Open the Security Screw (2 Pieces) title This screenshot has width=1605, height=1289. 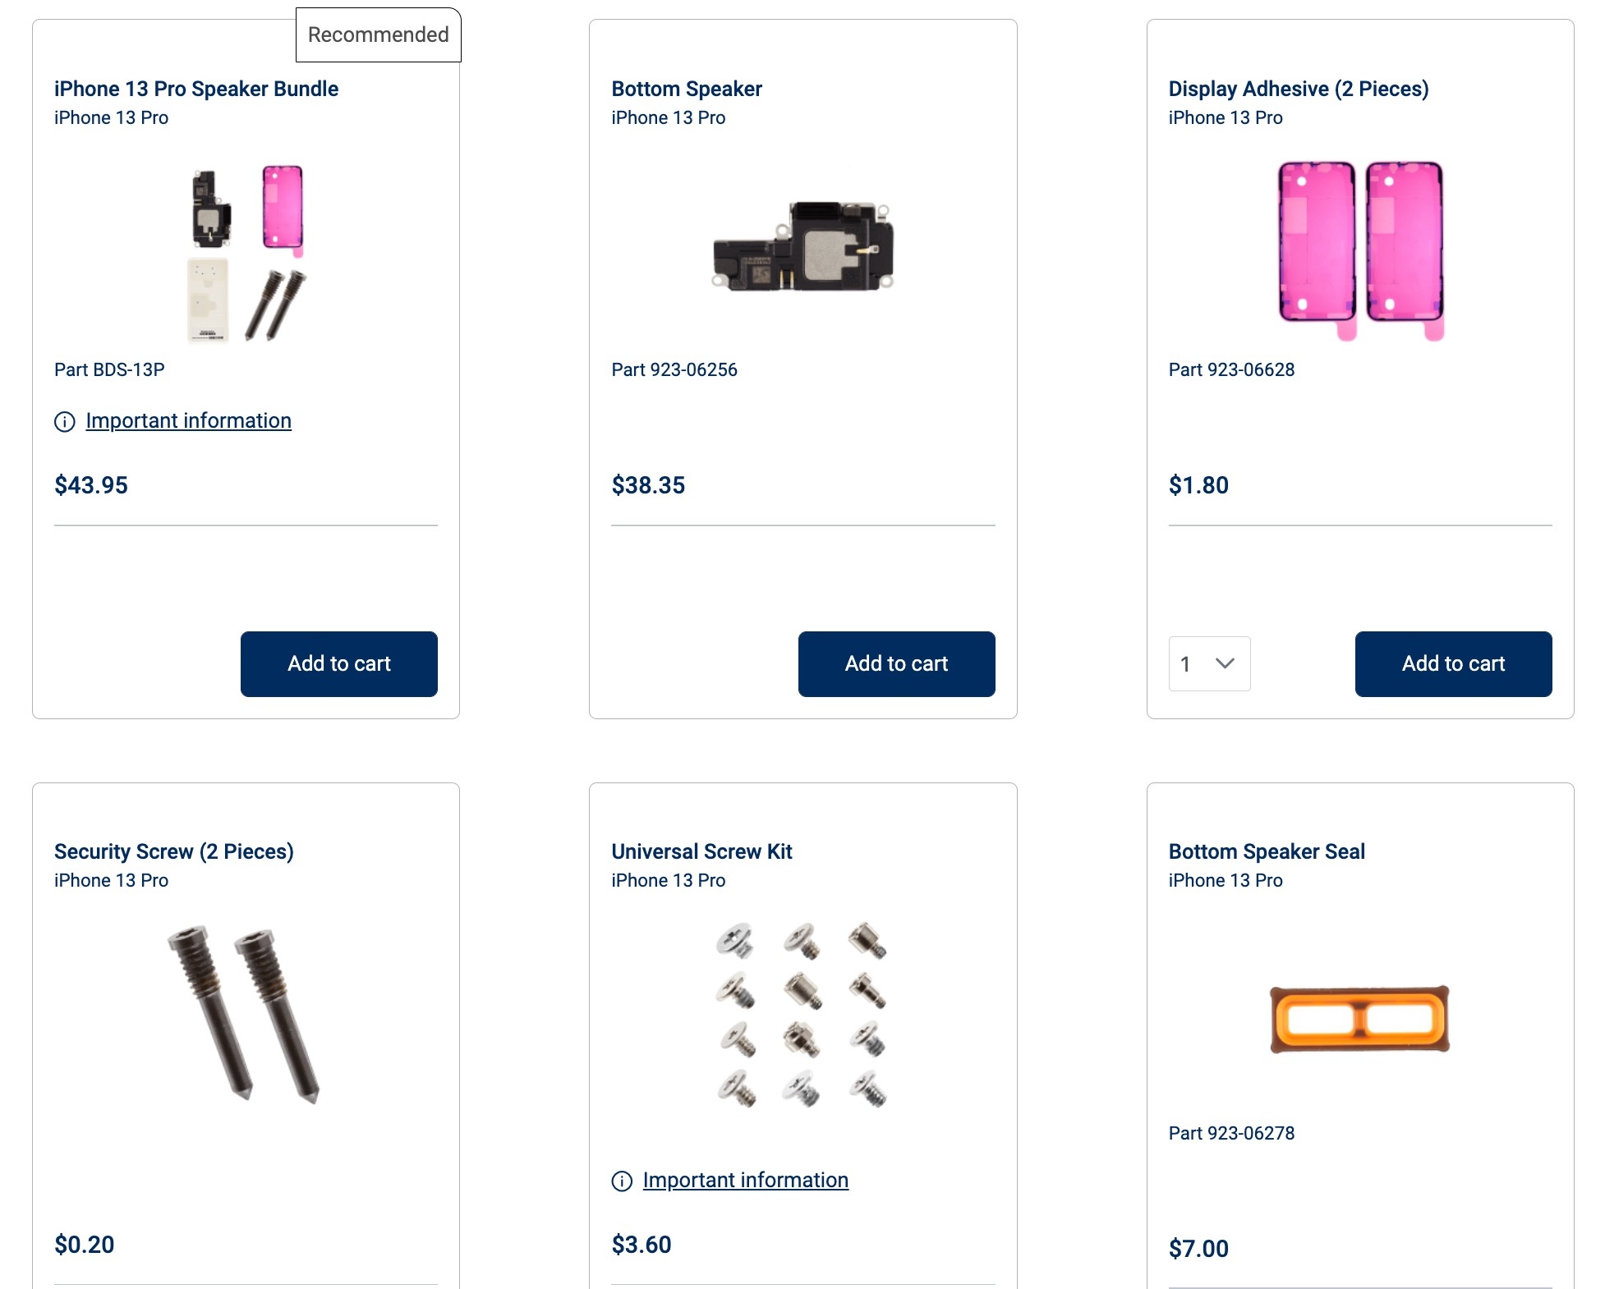tap(173, 851)
